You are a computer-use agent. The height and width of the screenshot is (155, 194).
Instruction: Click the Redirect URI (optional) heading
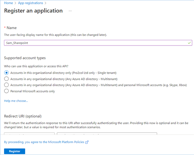tap(23, 116)
